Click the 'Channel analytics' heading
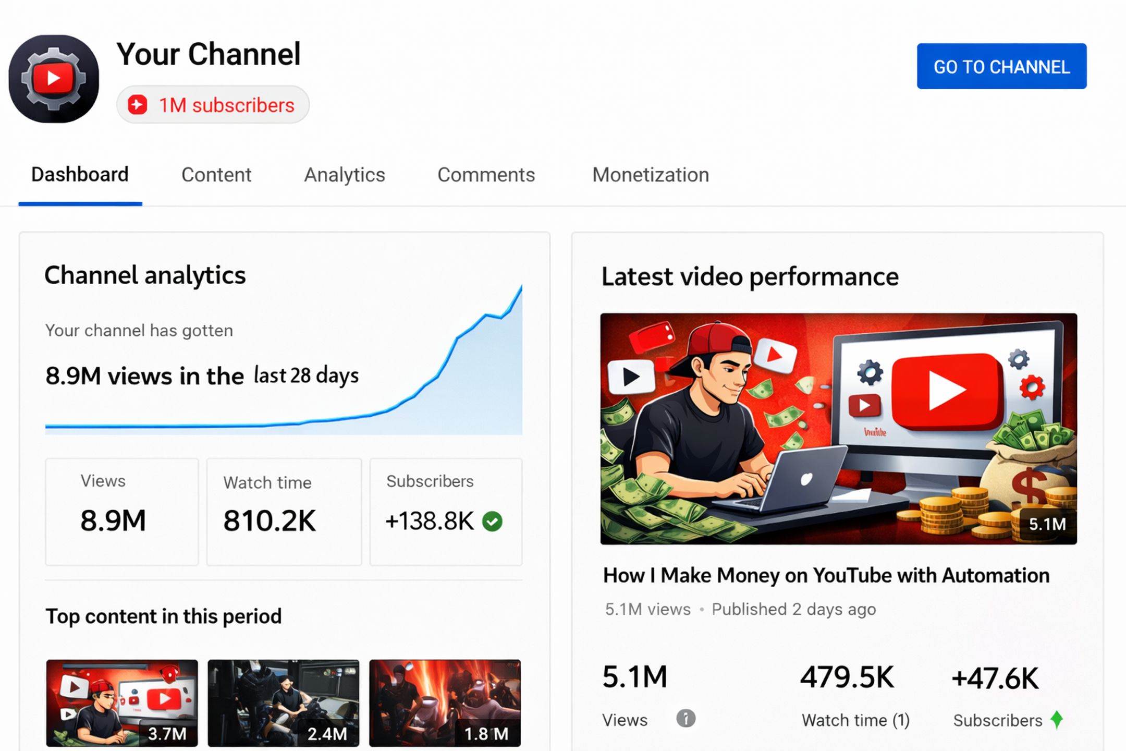This screenshot has height=751, width=1126. (145, 275)
